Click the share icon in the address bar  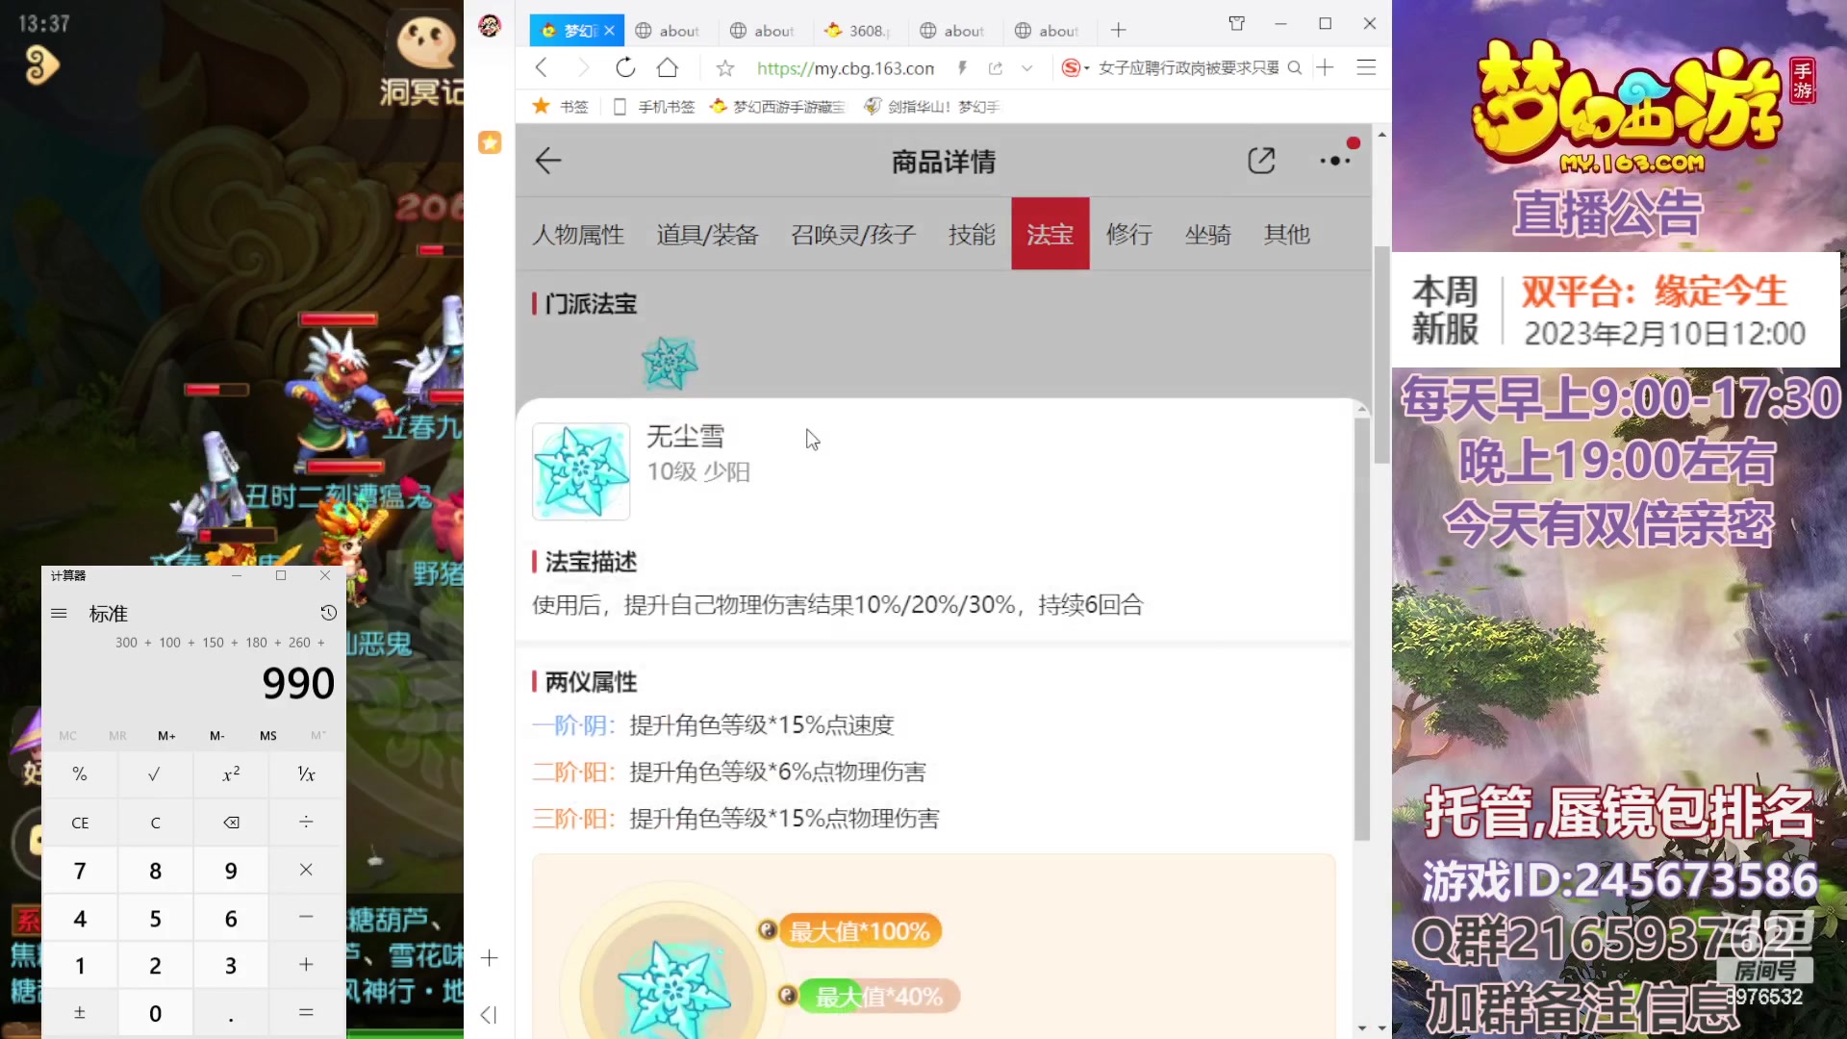coord(996,68)
